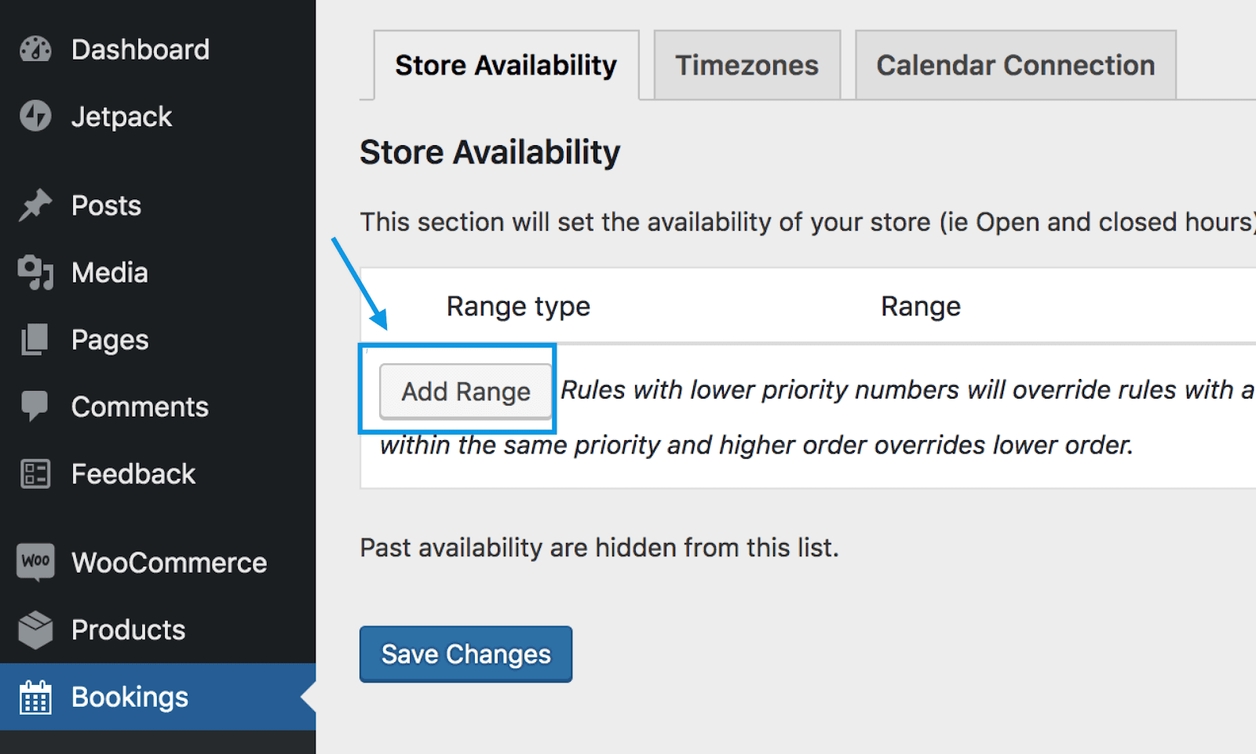1256x754 pixels.
Task: Click the Comments speech bubble icon
Action: point(35,406)
